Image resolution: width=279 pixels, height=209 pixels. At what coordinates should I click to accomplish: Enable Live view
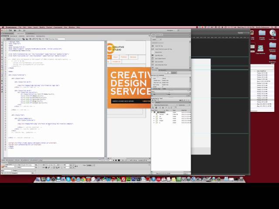tap(18, 39)
